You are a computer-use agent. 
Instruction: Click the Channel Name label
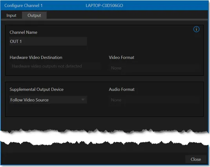24,32
